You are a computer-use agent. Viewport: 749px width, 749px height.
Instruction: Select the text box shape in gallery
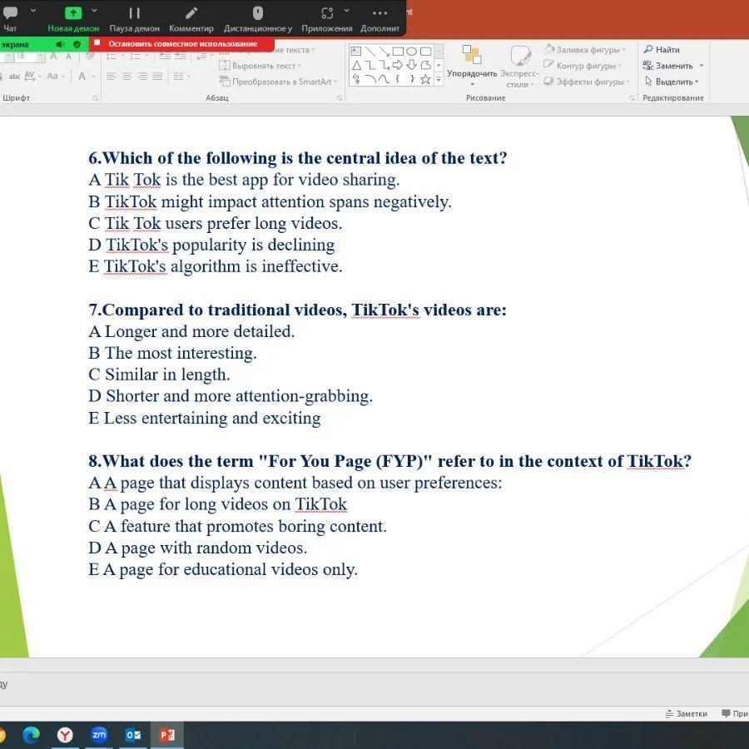pos(356,51)
